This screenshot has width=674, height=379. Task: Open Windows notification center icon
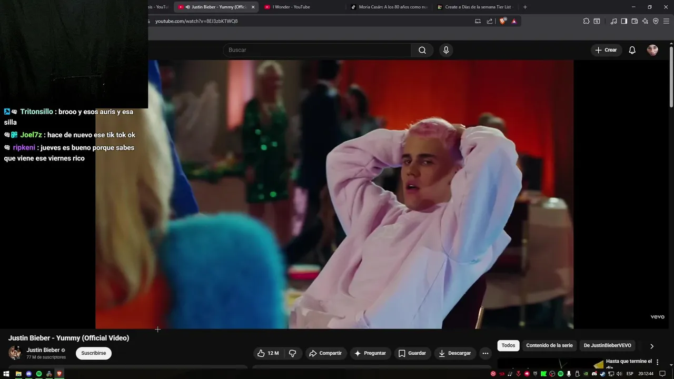[x=662, y=374]
